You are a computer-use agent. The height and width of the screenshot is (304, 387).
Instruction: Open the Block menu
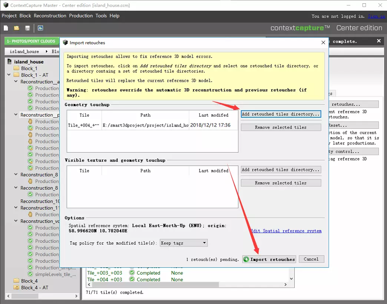(x=25, y=16)
